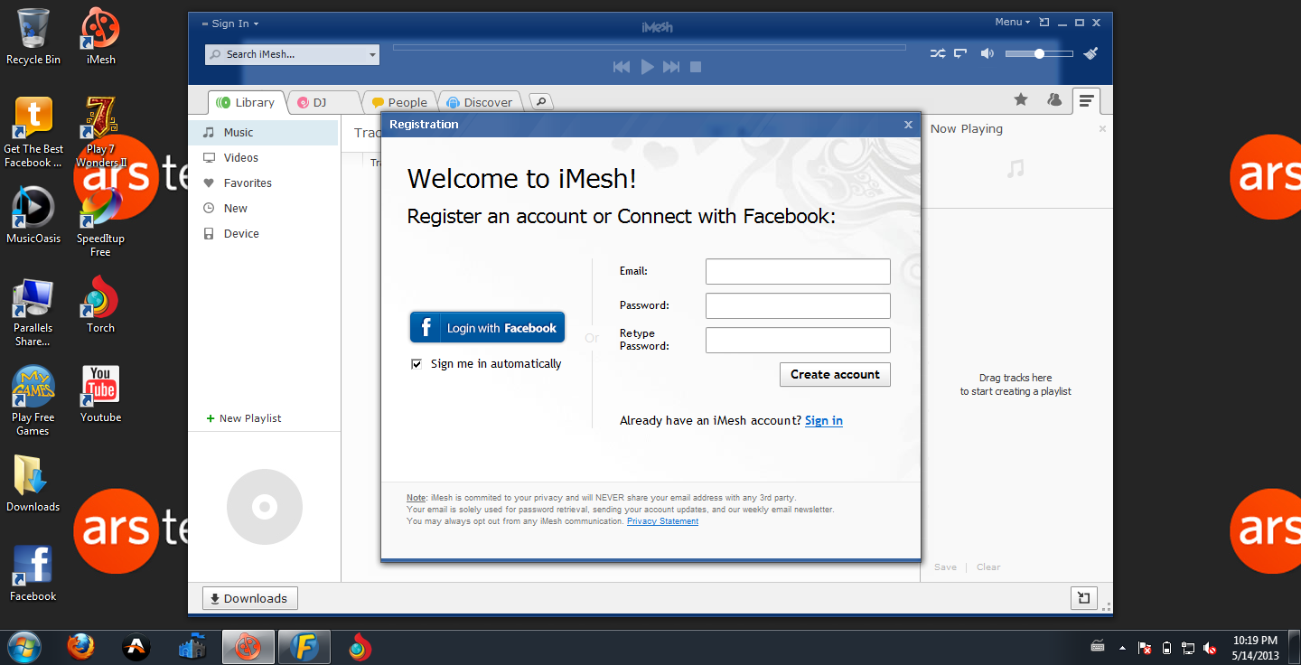Show hidden tray icons arrow
Screen dimensions: 1301x665
pyautogui.click(x=1122, y=648)
